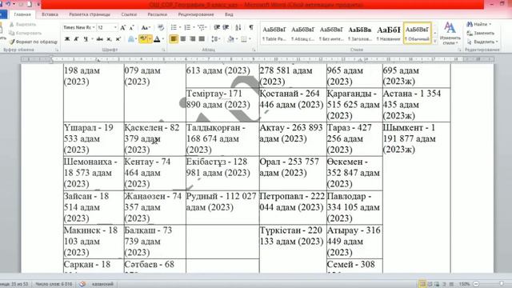Open font name dropdown Times New Roman

(x=94, y=28)
